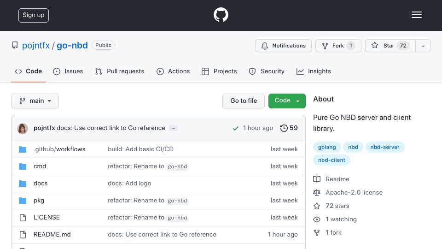Image resolution: width=442 pixels, height=249 pixels.
Task: Open the docs folder name link
Action: click(41, 184)
